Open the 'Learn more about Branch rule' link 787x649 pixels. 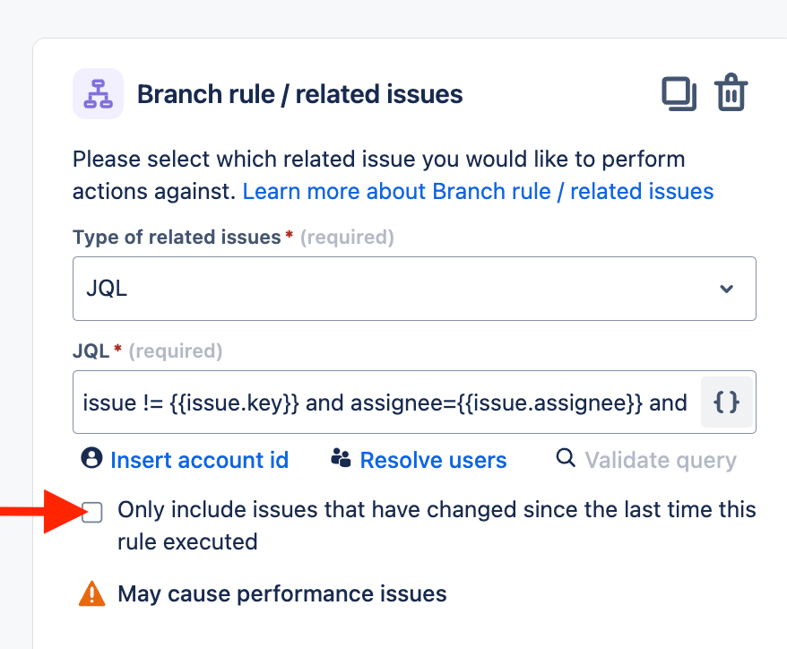(478, 191)
